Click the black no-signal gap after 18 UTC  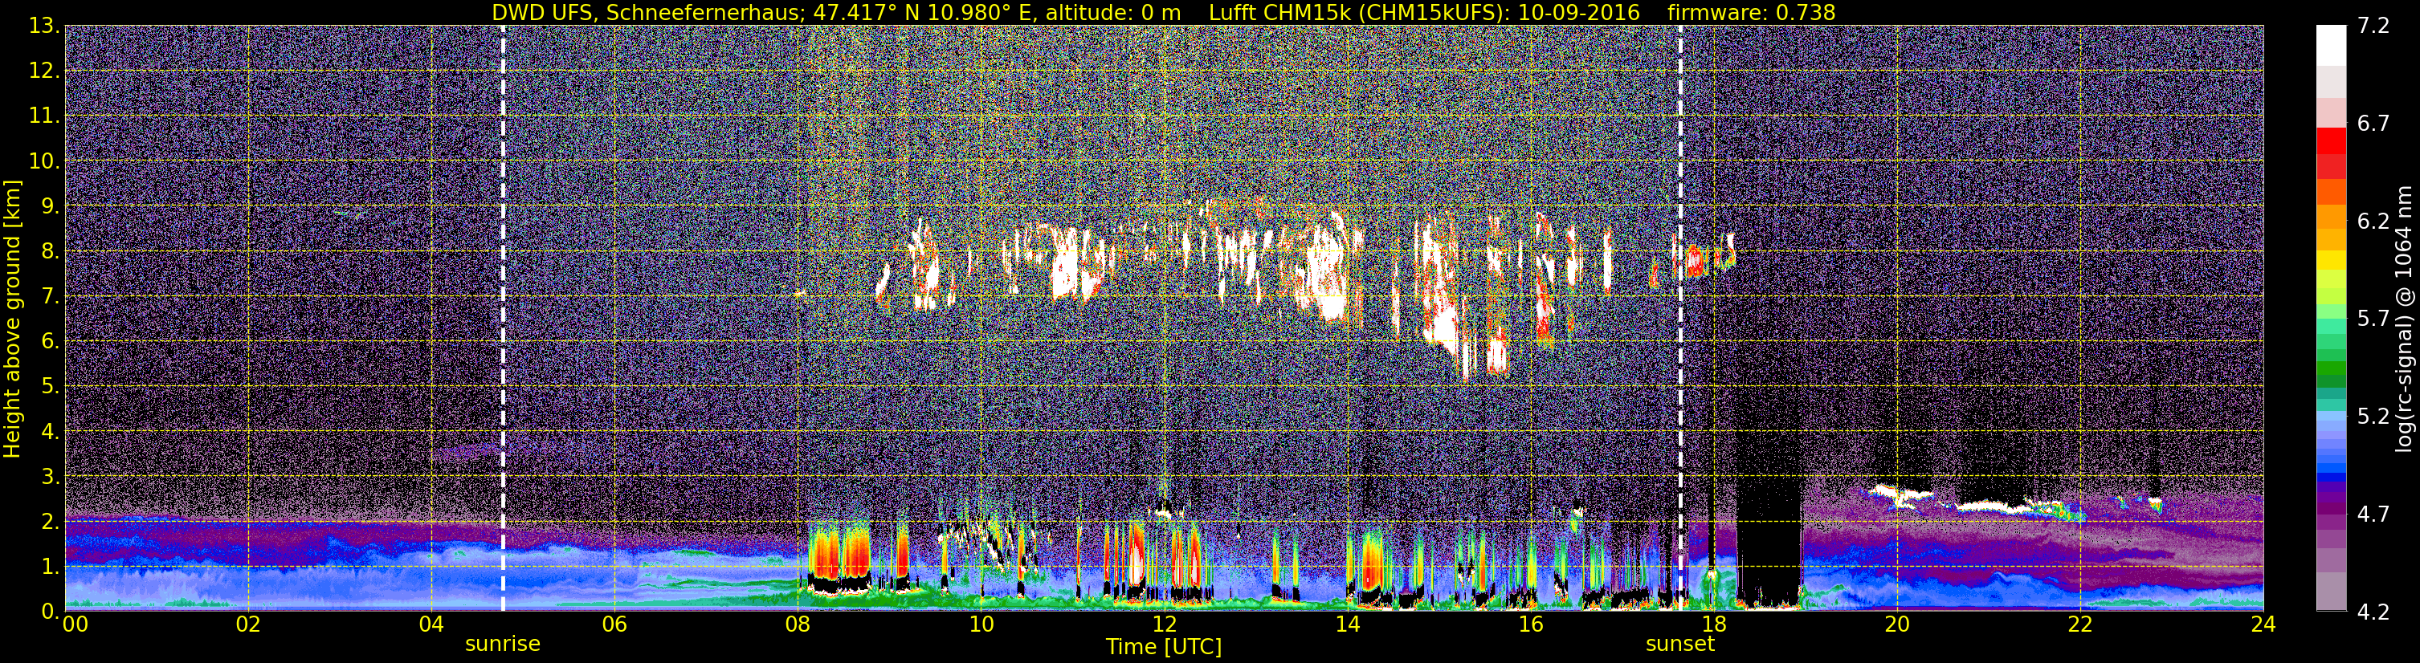point(1769,540)
